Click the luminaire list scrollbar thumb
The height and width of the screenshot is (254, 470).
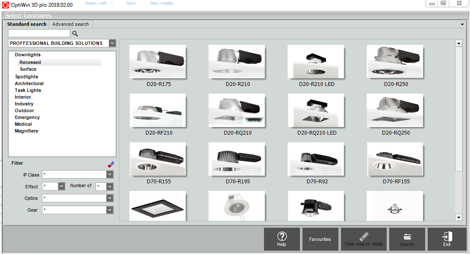click(x=459, y=109)
